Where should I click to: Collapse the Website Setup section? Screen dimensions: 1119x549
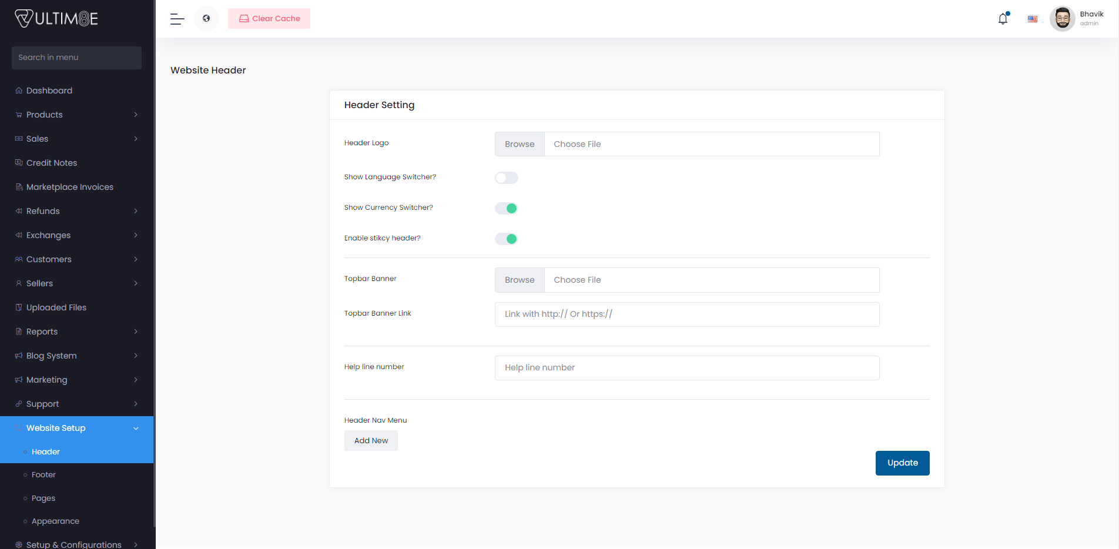pyautogui.click(x=136, y=429)
